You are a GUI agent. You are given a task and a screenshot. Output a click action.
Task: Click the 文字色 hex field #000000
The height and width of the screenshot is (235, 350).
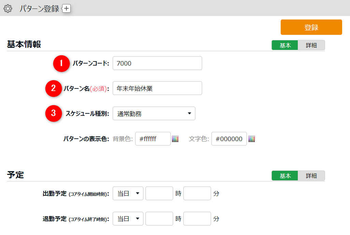click(229, 139)
